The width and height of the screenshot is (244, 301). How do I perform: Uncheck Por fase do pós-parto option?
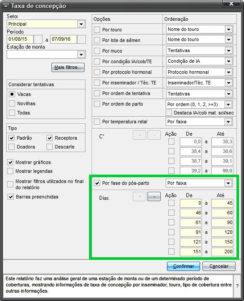pyautogui.click(x=97, y=183)
